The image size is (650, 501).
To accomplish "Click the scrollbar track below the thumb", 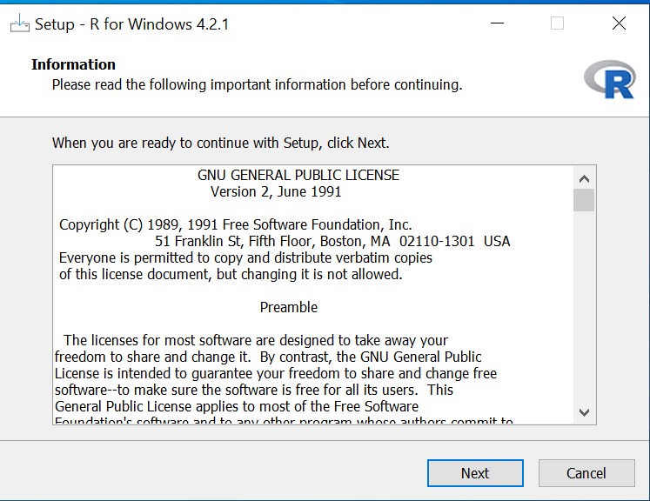I will point(584,307).
